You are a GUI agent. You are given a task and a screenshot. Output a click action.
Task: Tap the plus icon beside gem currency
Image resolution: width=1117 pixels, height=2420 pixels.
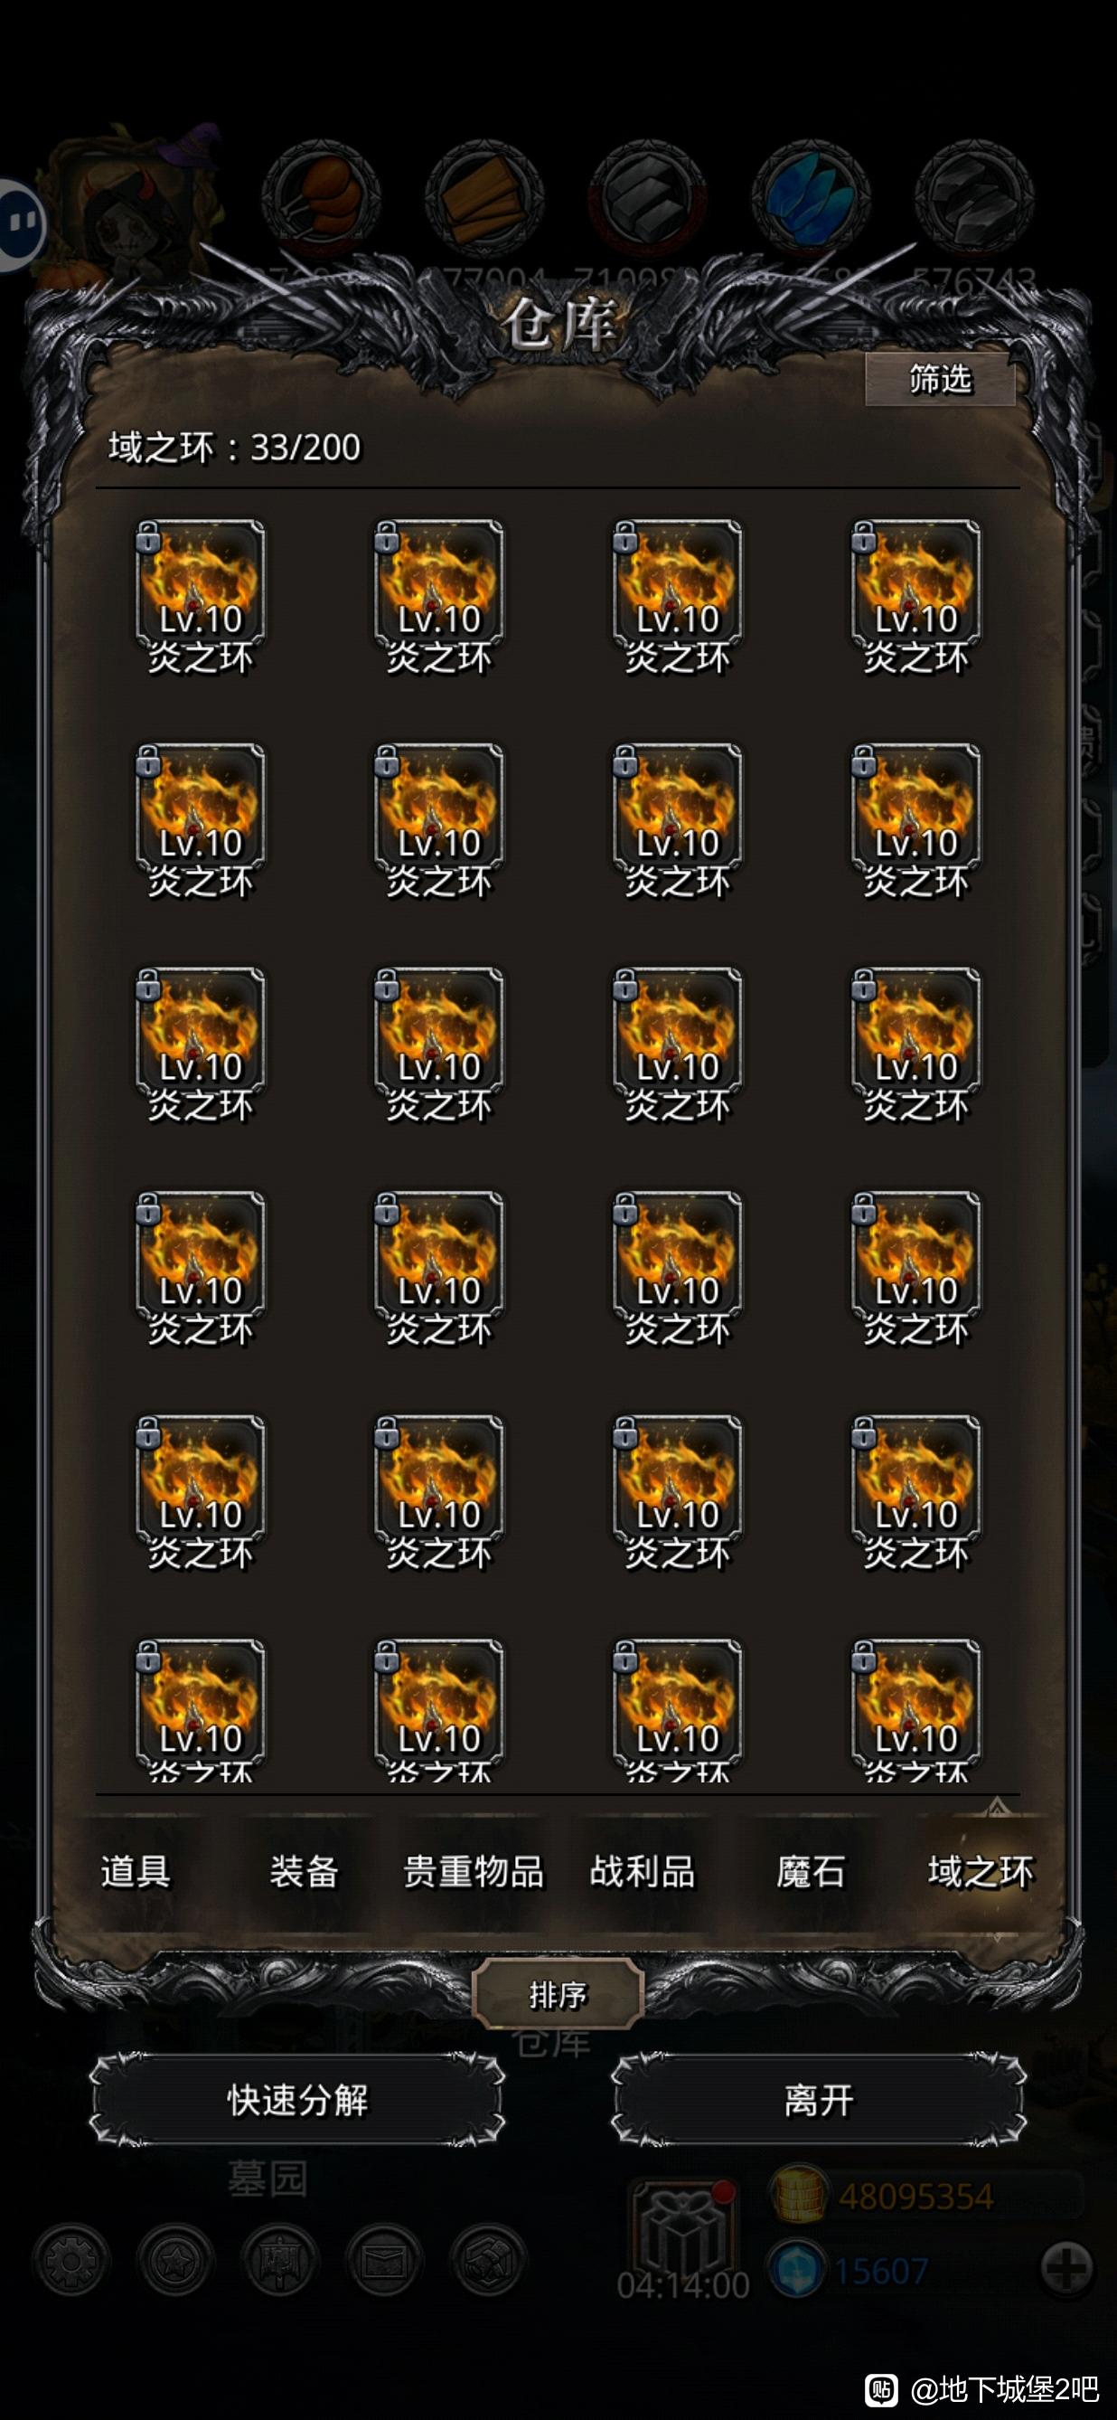click(x=1067, y=2269)
